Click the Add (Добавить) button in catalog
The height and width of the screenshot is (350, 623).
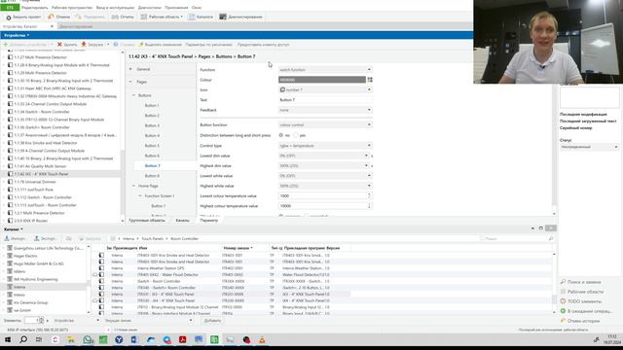pyautogui.click(x=212, y=321)
